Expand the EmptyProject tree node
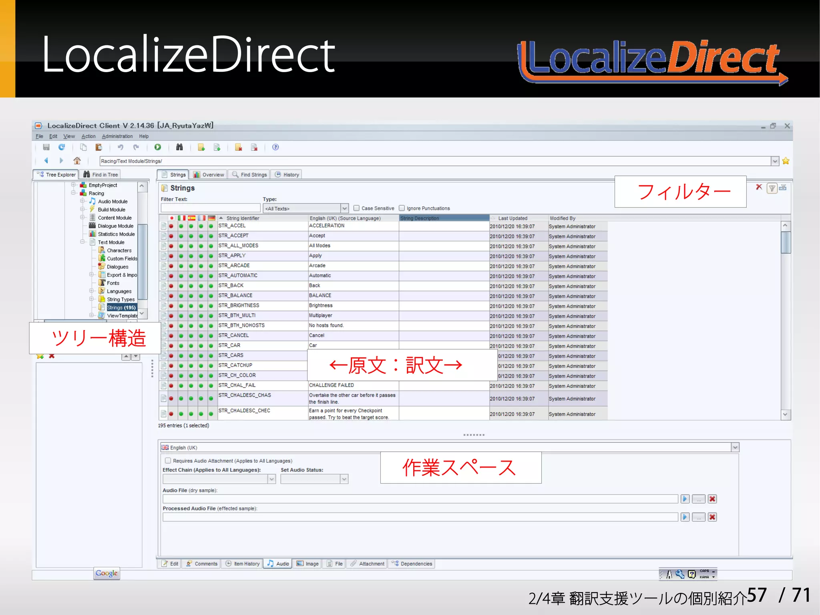Screen dimensions: 820x615 tap(74, 185)
